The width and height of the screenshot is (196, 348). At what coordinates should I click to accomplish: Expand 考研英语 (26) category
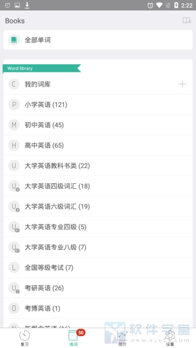[x=98, y=288]
